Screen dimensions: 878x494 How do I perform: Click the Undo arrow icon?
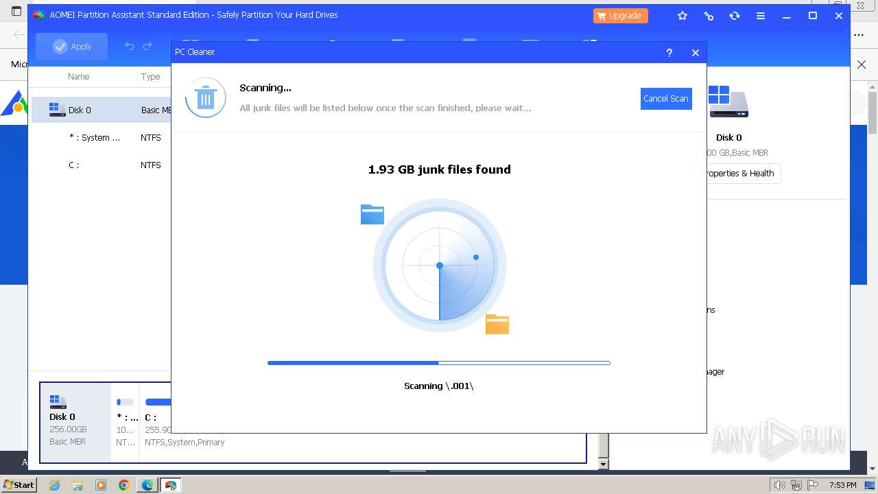(x=129, y=47)
